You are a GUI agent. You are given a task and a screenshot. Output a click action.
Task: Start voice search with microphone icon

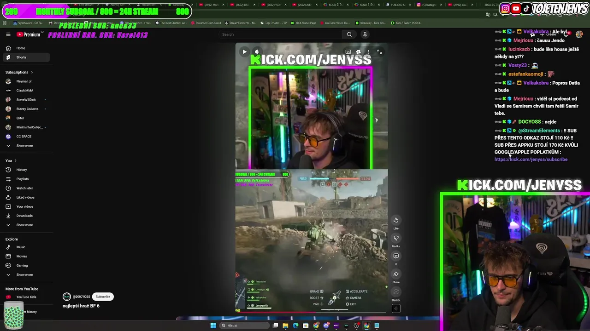point(365,34)
